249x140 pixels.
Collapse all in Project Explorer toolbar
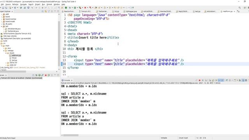click(42, 11)
